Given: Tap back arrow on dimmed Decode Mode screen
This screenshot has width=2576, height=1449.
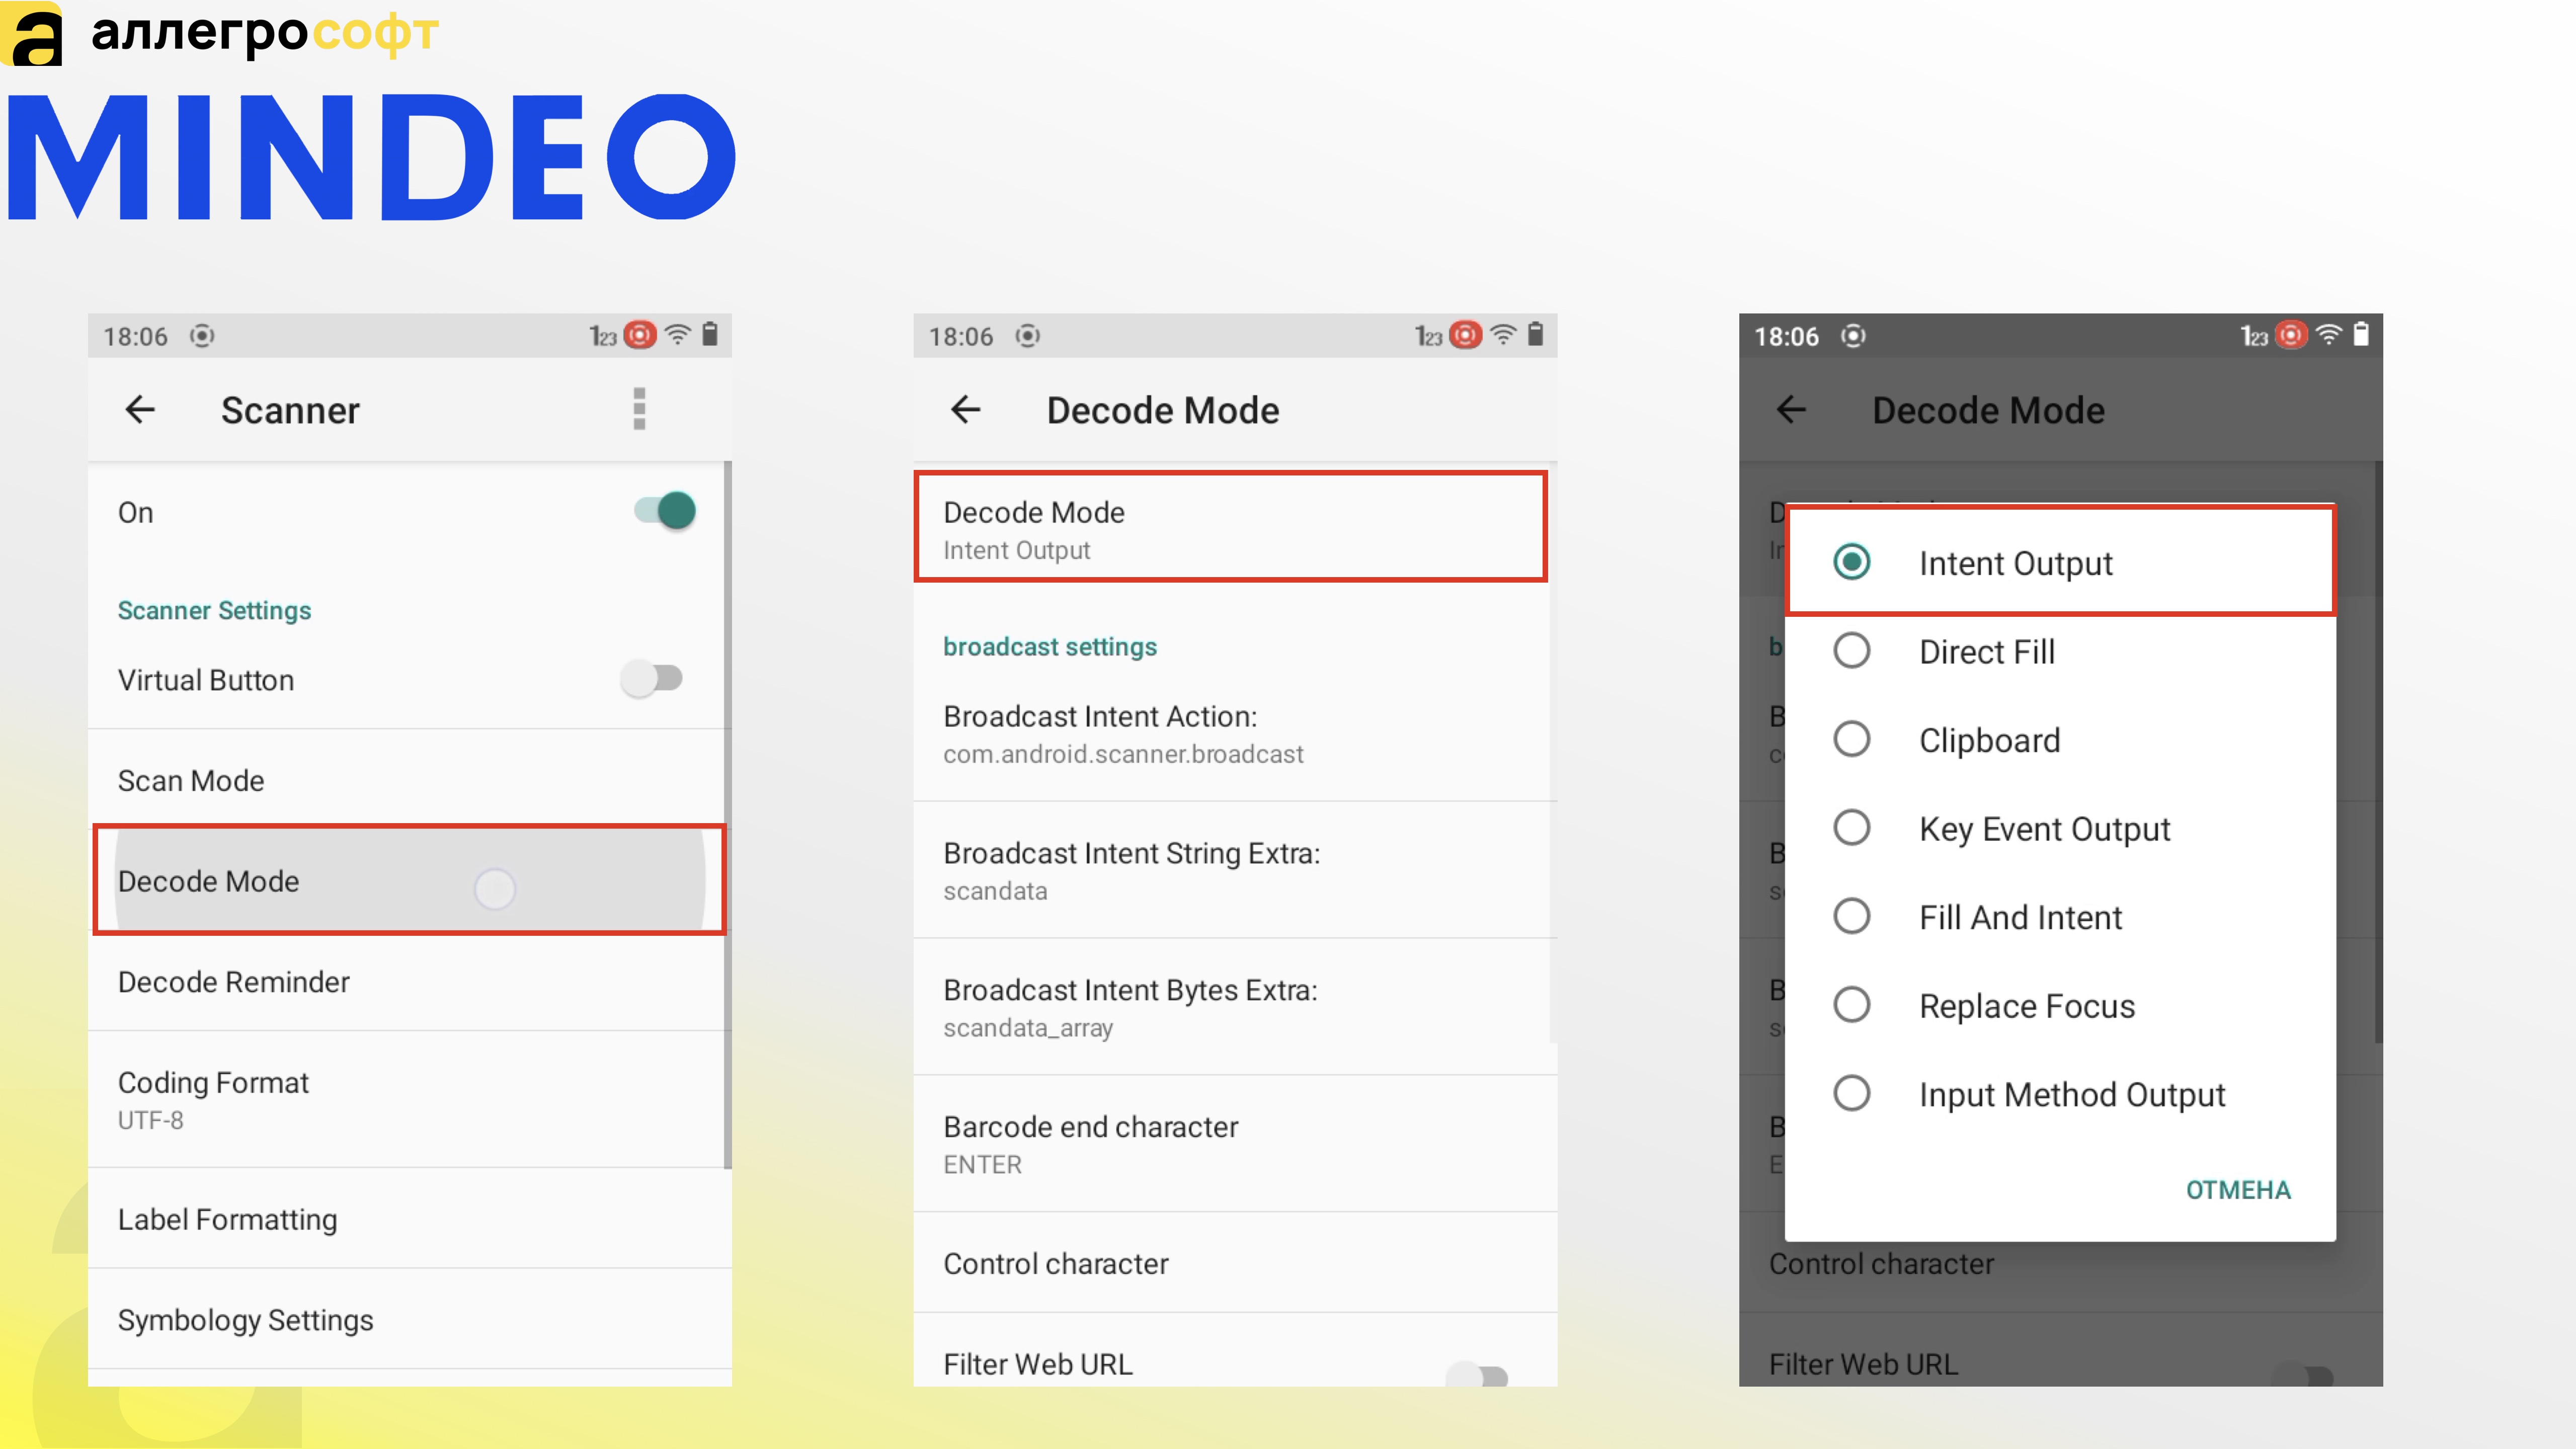Looking at the screenshot, I should click(1791, 409).
